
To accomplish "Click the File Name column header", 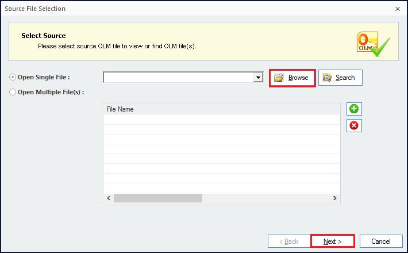I will coord(222,109).
